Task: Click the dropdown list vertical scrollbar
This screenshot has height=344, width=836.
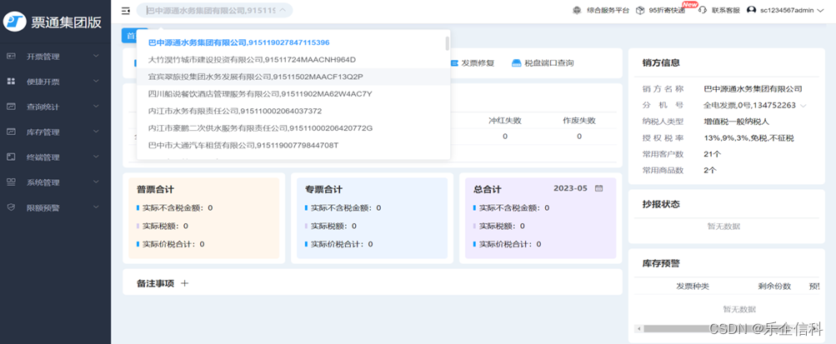Action: pos(447,42)
